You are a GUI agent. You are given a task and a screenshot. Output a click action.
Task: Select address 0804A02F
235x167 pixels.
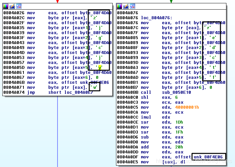14,23
